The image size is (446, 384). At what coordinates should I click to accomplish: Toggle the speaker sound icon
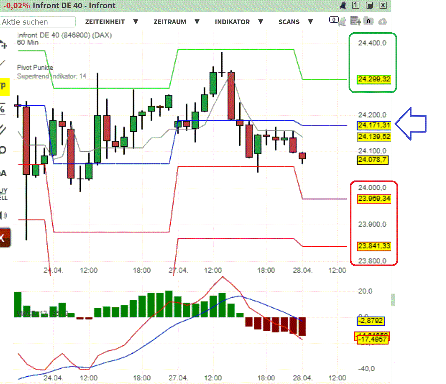click(x=3, y=215)
